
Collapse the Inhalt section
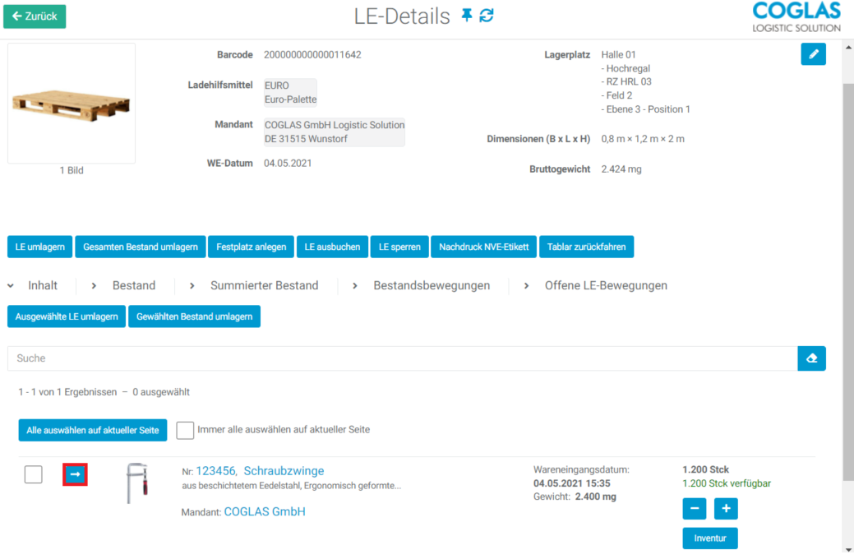coord(34,285)
